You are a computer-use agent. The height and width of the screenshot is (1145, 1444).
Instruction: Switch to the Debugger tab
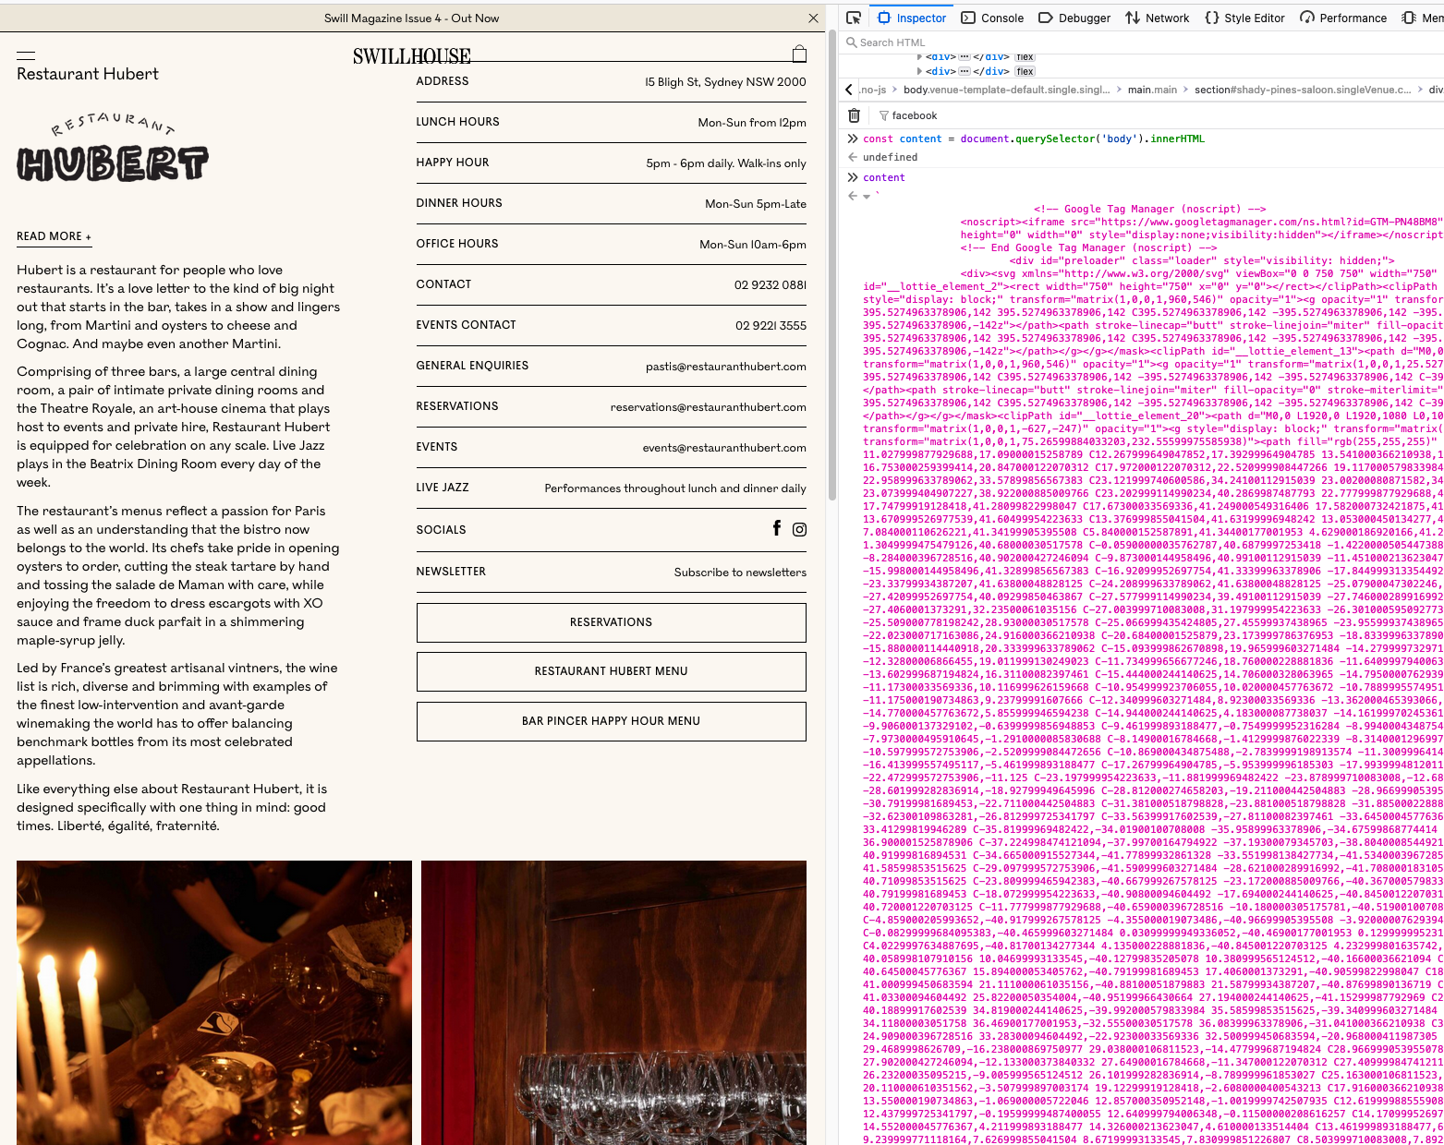[x=1074, y=18]
